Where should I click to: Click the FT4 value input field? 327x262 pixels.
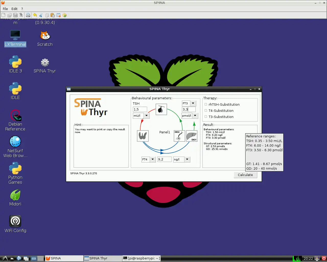tap(164, 159)
